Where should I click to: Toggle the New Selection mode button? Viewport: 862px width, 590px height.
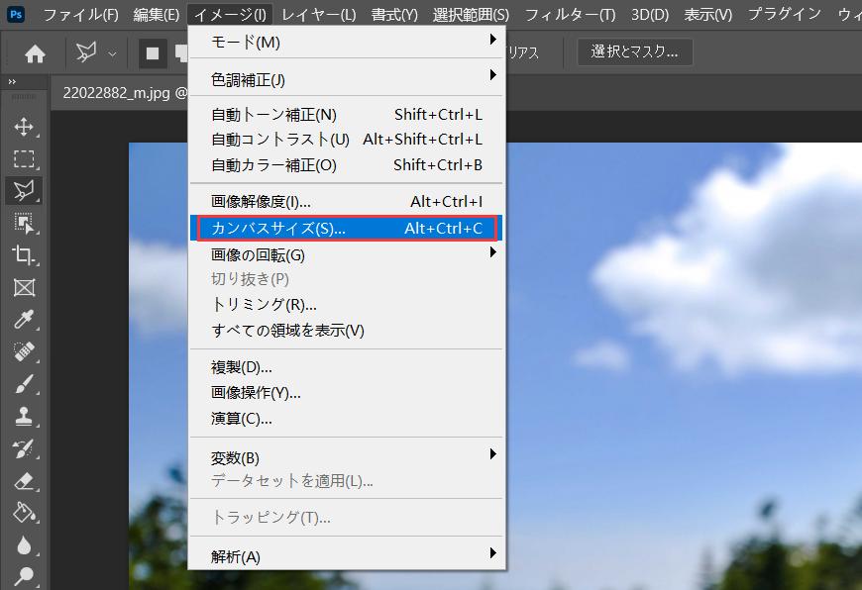pos(152,53)
